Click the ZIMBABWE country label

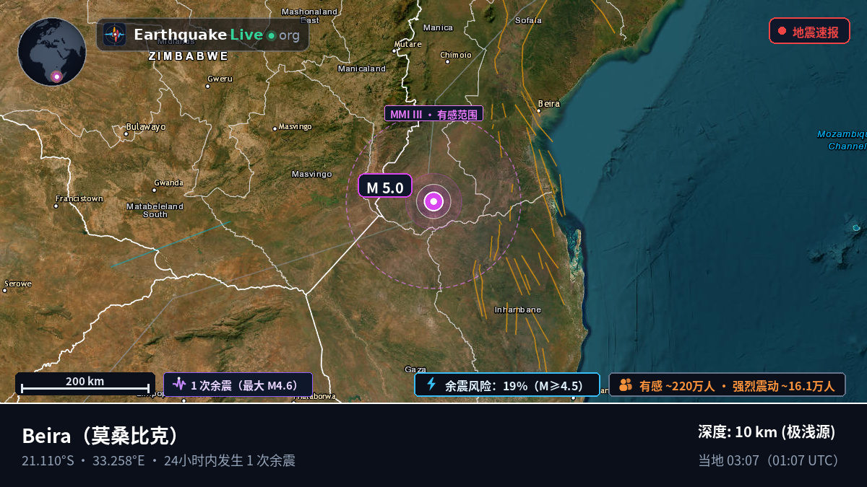pyautogui.click(x=189, y=56)
